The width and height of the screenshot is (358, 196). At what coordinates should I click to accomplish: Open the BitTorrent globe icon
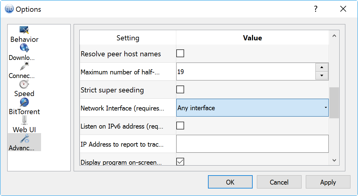pyautogui.click(x=24, y=102)
